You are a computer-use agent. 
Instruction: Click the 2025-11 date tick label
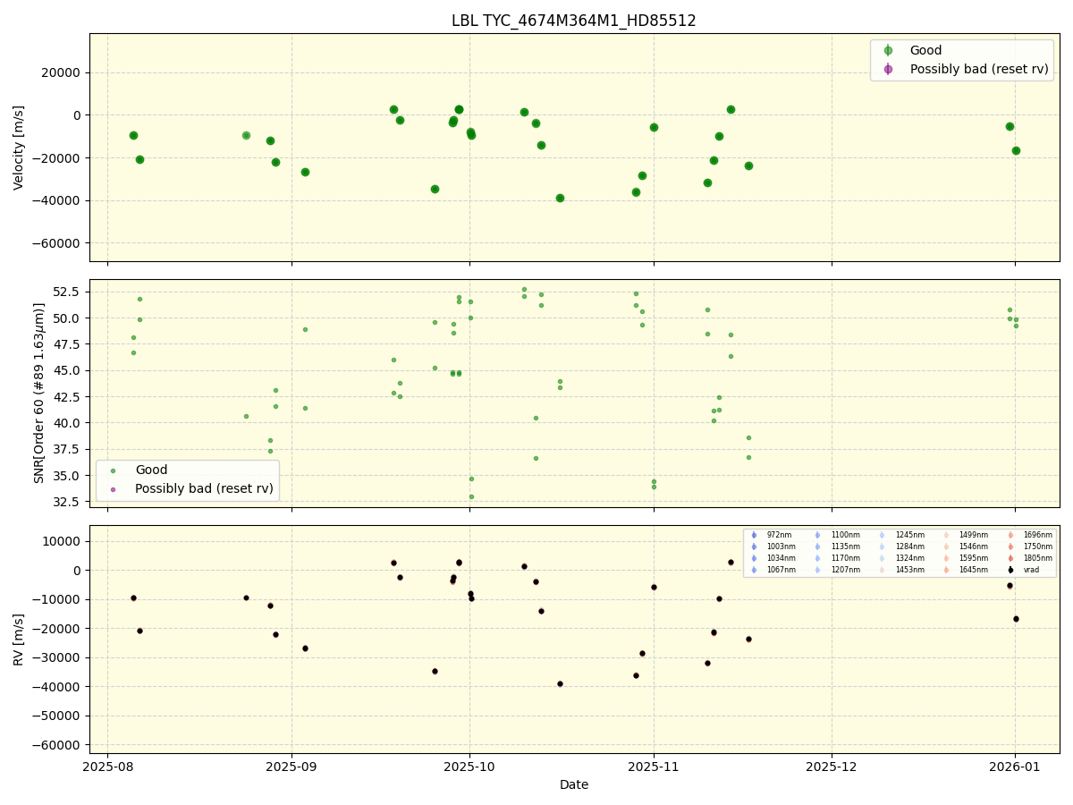[654, 766]
